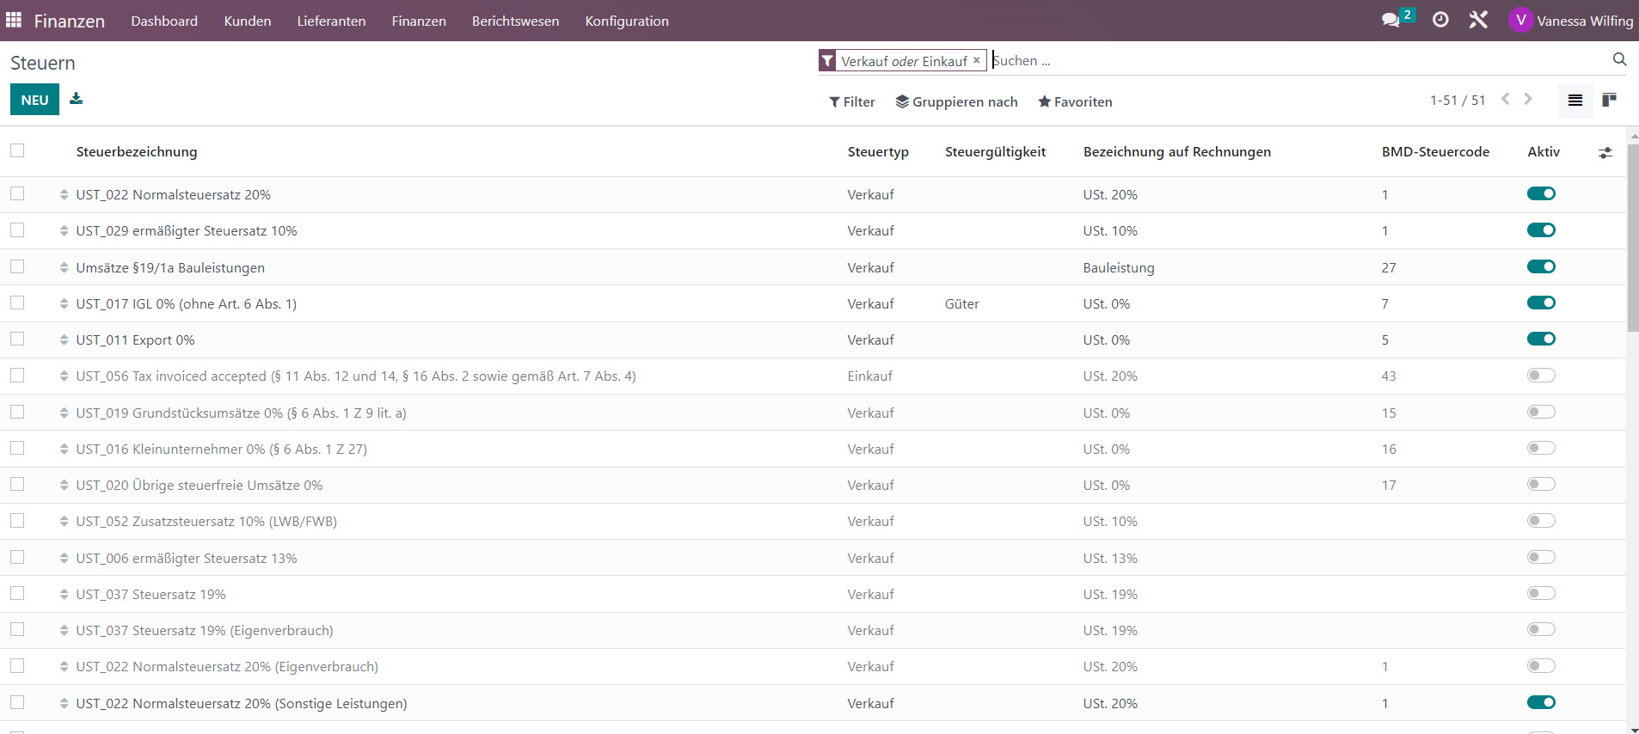This screenshot has height=734, width=1639.
Task: Grab the drag handle of UST_022 Normalsteuersatz 20% row
Action: coord(64,195)
